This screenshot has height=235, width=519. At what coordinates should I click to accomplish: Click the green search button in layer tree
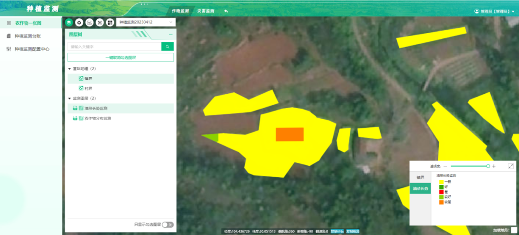pyautogui.click(x=167, y=47)
